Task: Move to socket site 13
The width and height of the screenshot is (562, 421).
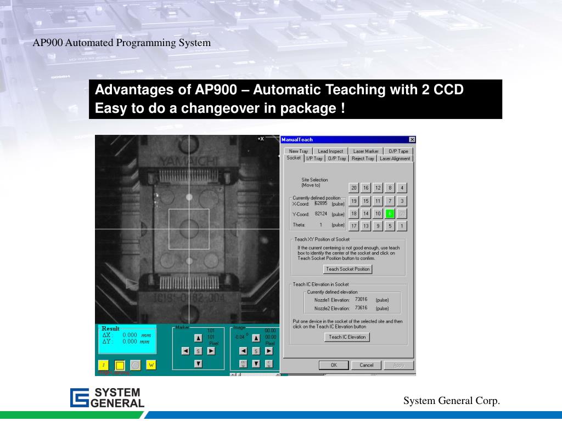Action: coord(366,226)
